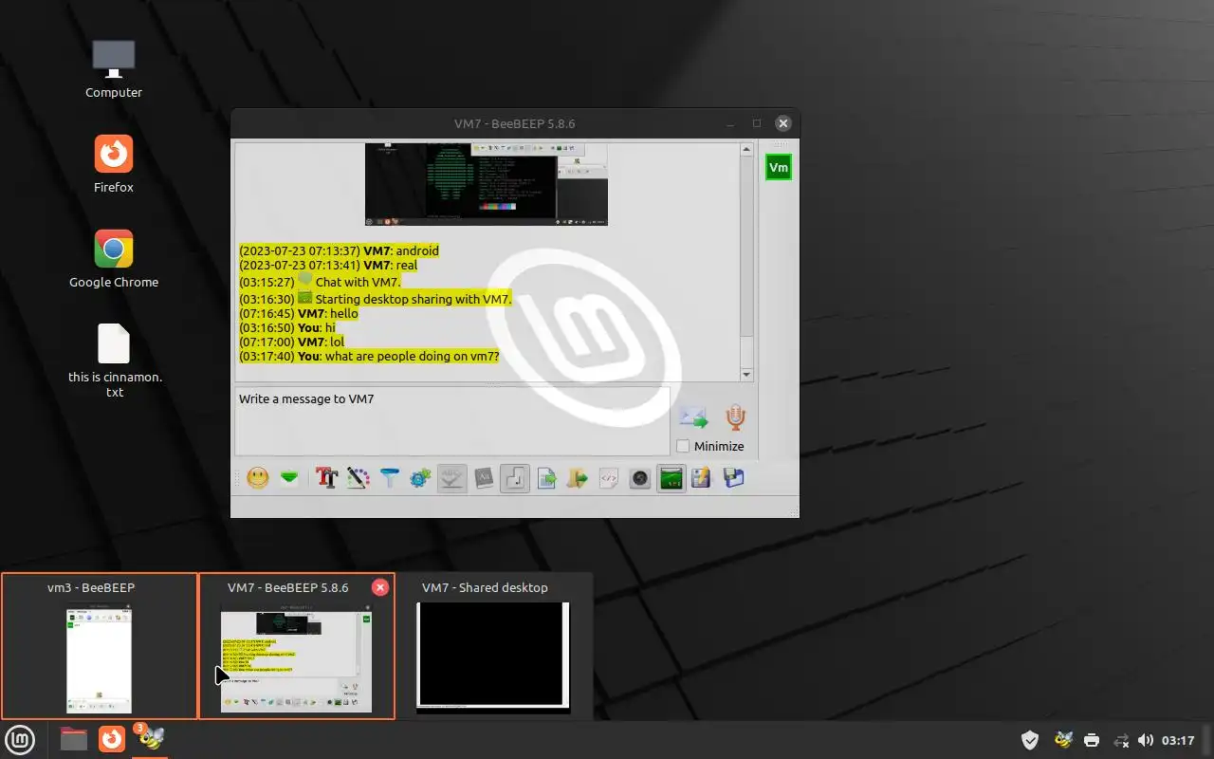
Task: Select the Google Chrome desktop icon
Action: (114, 259)
